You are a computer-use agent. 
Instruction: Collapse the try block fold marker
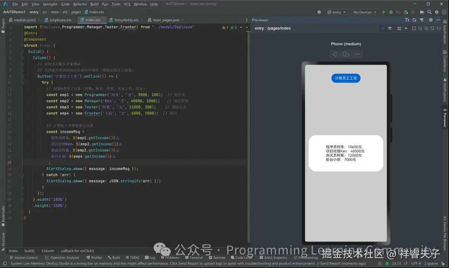(x=22, y=82)
